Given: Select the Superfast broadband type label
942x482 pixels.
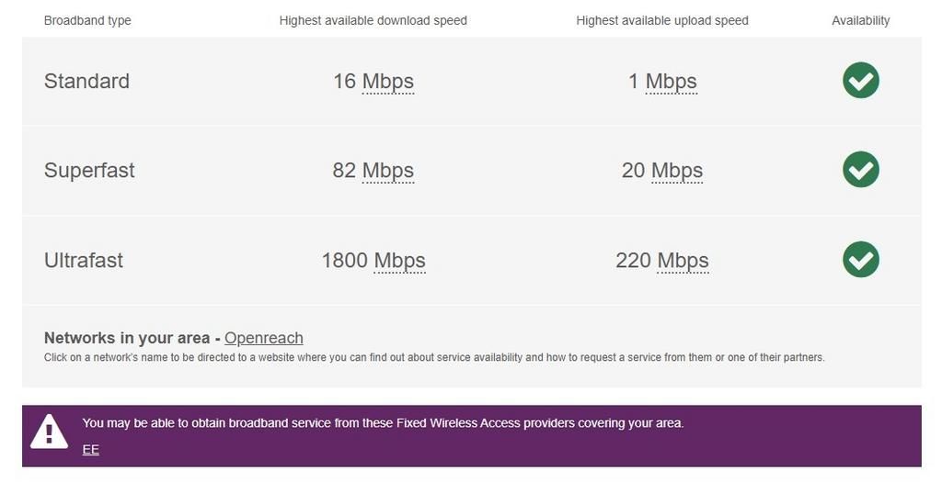Looking at the screenshot, I should (89, 171).
